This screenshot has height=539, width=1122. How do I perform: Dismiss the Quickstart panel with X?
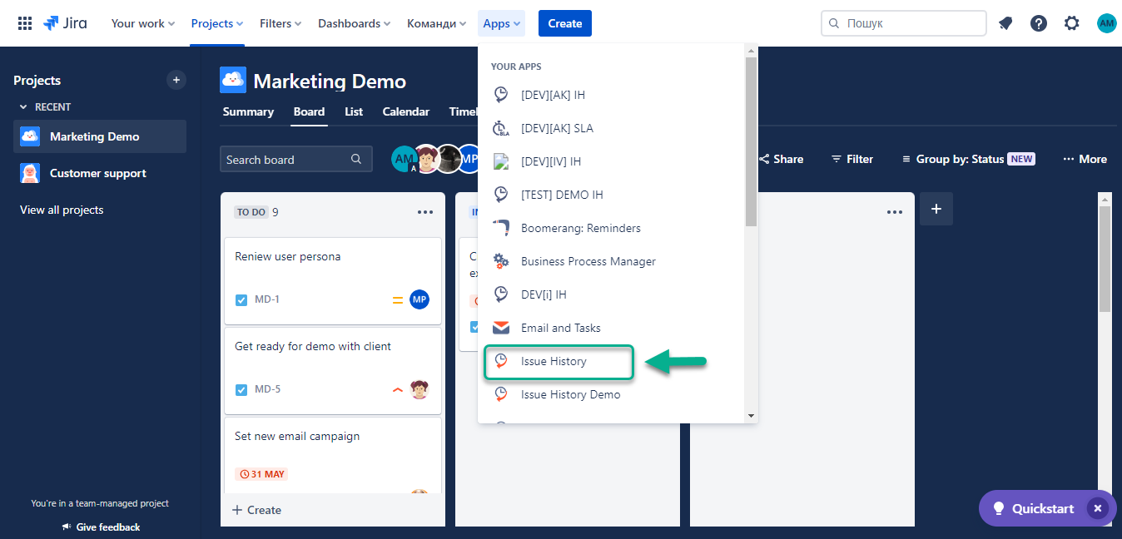(1098, 508)
